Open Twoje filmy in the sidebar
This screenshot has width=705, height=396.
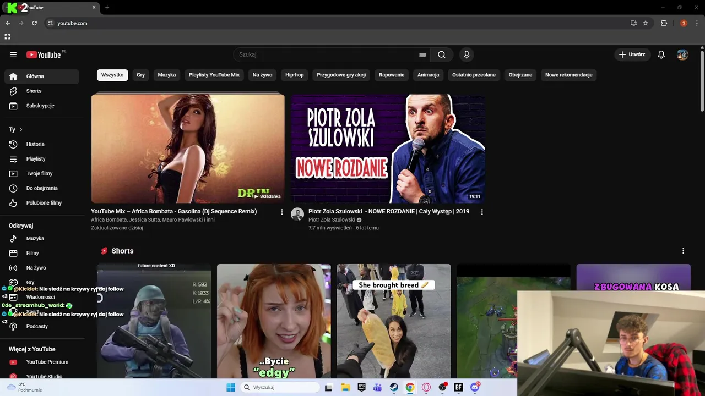[42, 173]
